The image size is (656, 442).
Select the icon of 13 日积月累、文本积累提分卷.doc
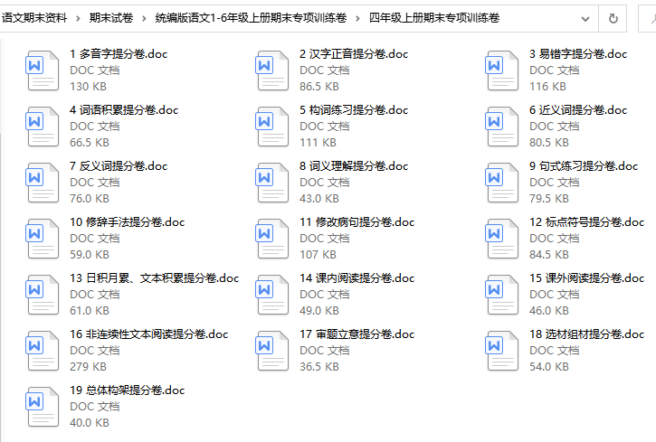43,294
